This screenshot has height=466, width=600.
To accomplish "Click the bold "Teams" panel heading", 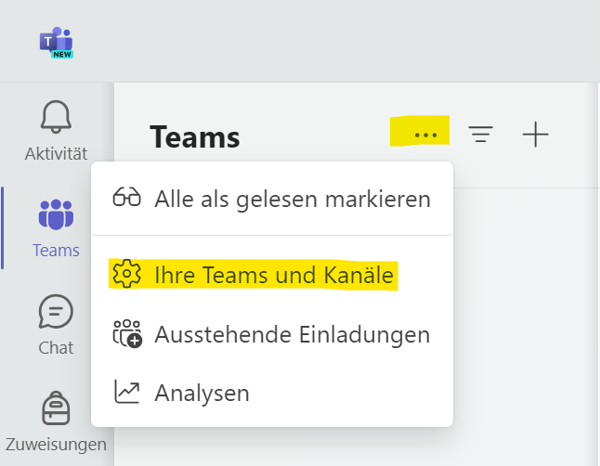I will click(195, 137).
